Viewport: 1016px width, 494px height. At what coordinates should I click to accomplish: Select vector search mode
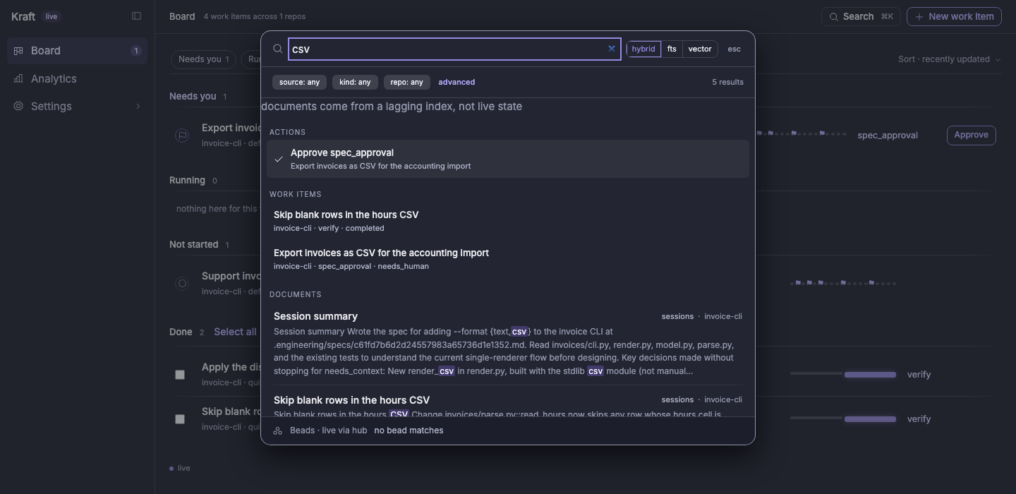pos(700,49)
